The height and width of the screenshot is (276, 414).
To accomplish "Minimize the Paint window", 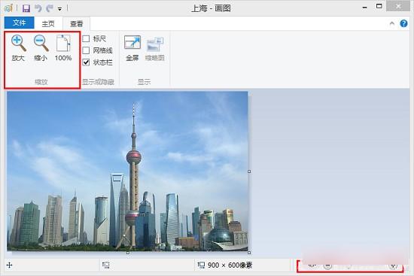I will (x=364, y=8).
